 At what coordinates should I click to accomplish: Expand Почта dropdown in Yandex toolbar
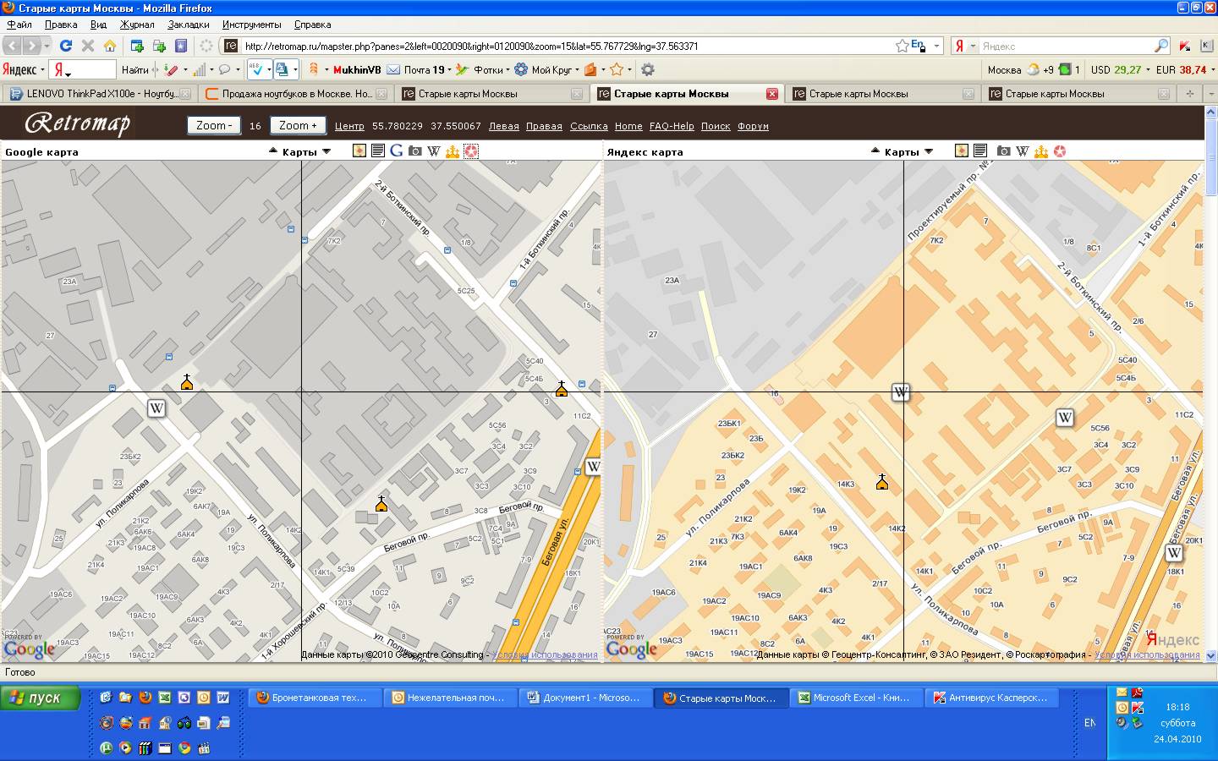[449, 70]
